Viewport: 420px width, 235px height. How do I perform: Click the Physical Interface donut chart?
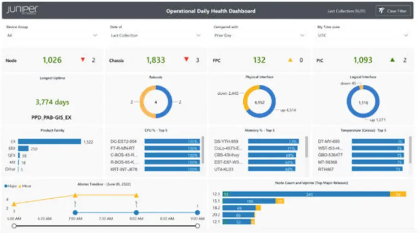259,102
